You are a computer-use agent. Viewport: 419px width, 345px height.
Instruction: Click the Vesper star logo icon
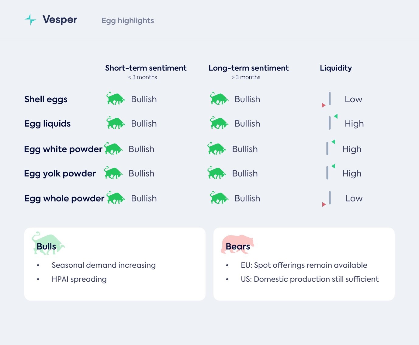point(30,20)
